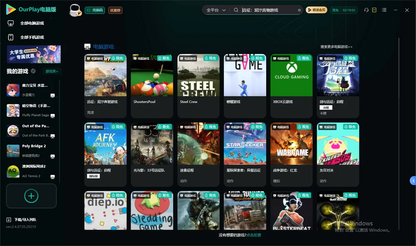Open the ShootersPool game card
Viewport: 416px width, 246px height.
pyautogui.click(x=152, y=86)
